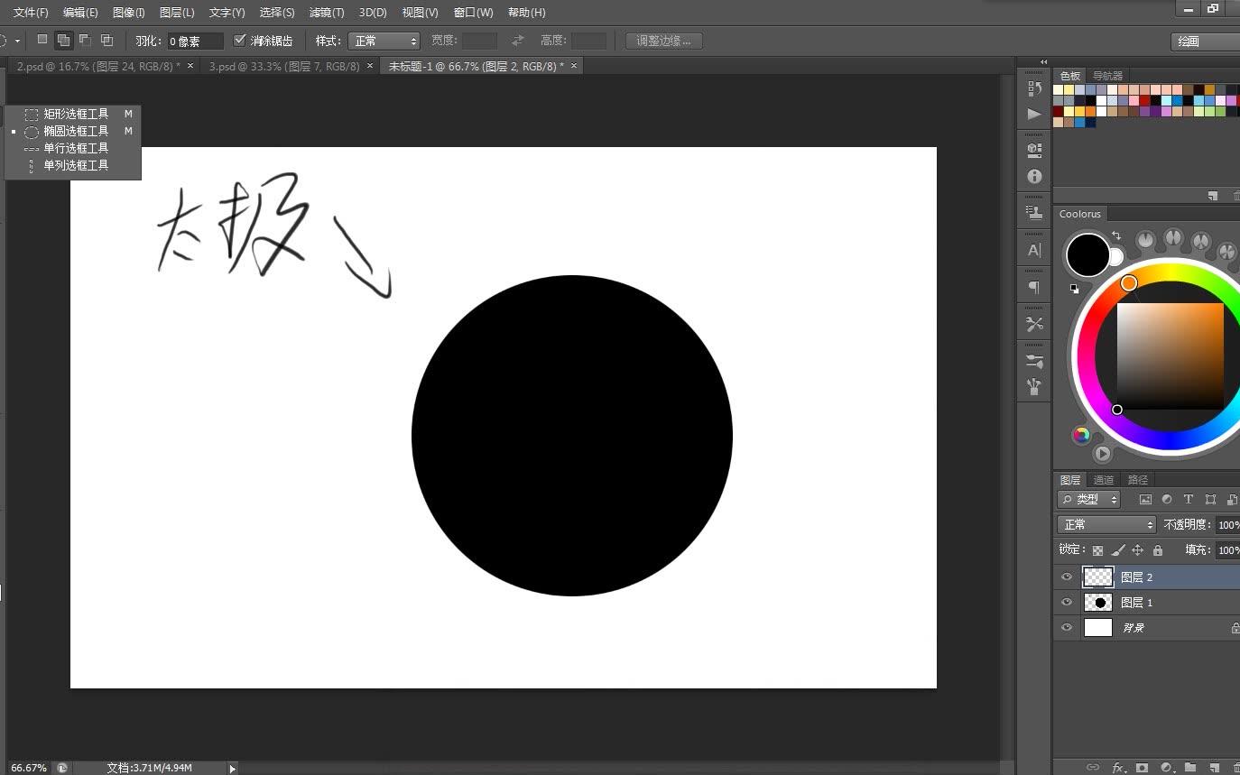Open the Paragraph panel icon
The width and height of the screenshot is (1240, 775).
coord(1033,287)
